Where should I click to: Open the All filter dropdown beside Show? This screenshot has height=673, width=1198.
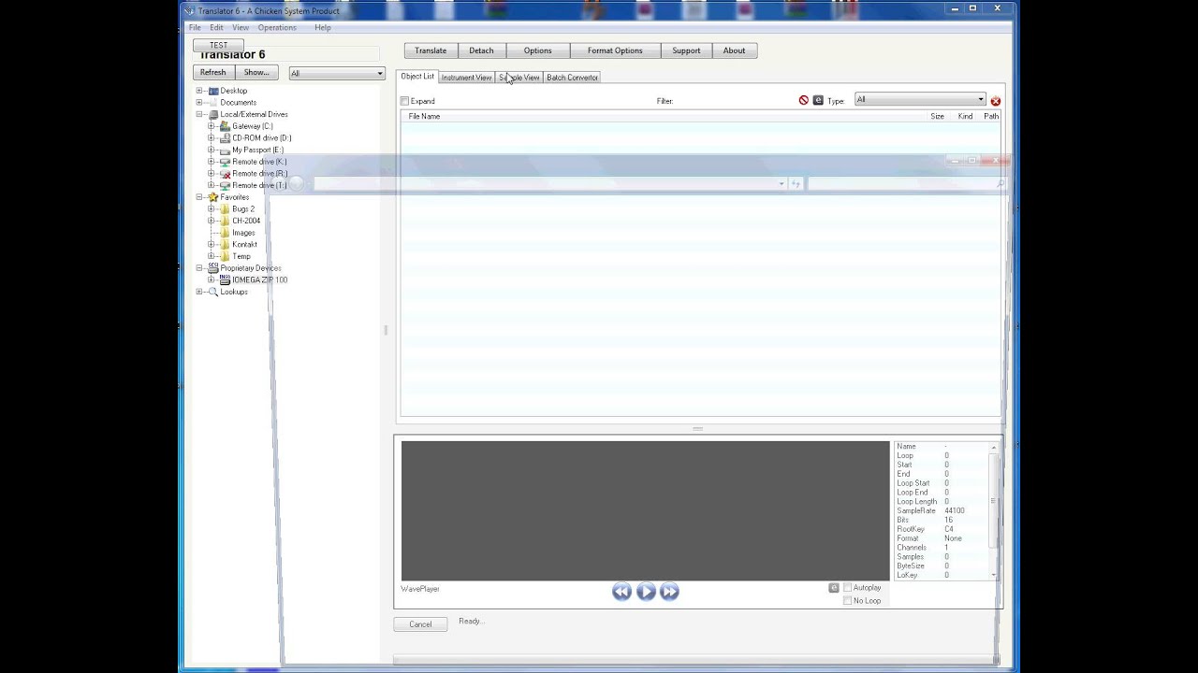[x=336, y=73]
